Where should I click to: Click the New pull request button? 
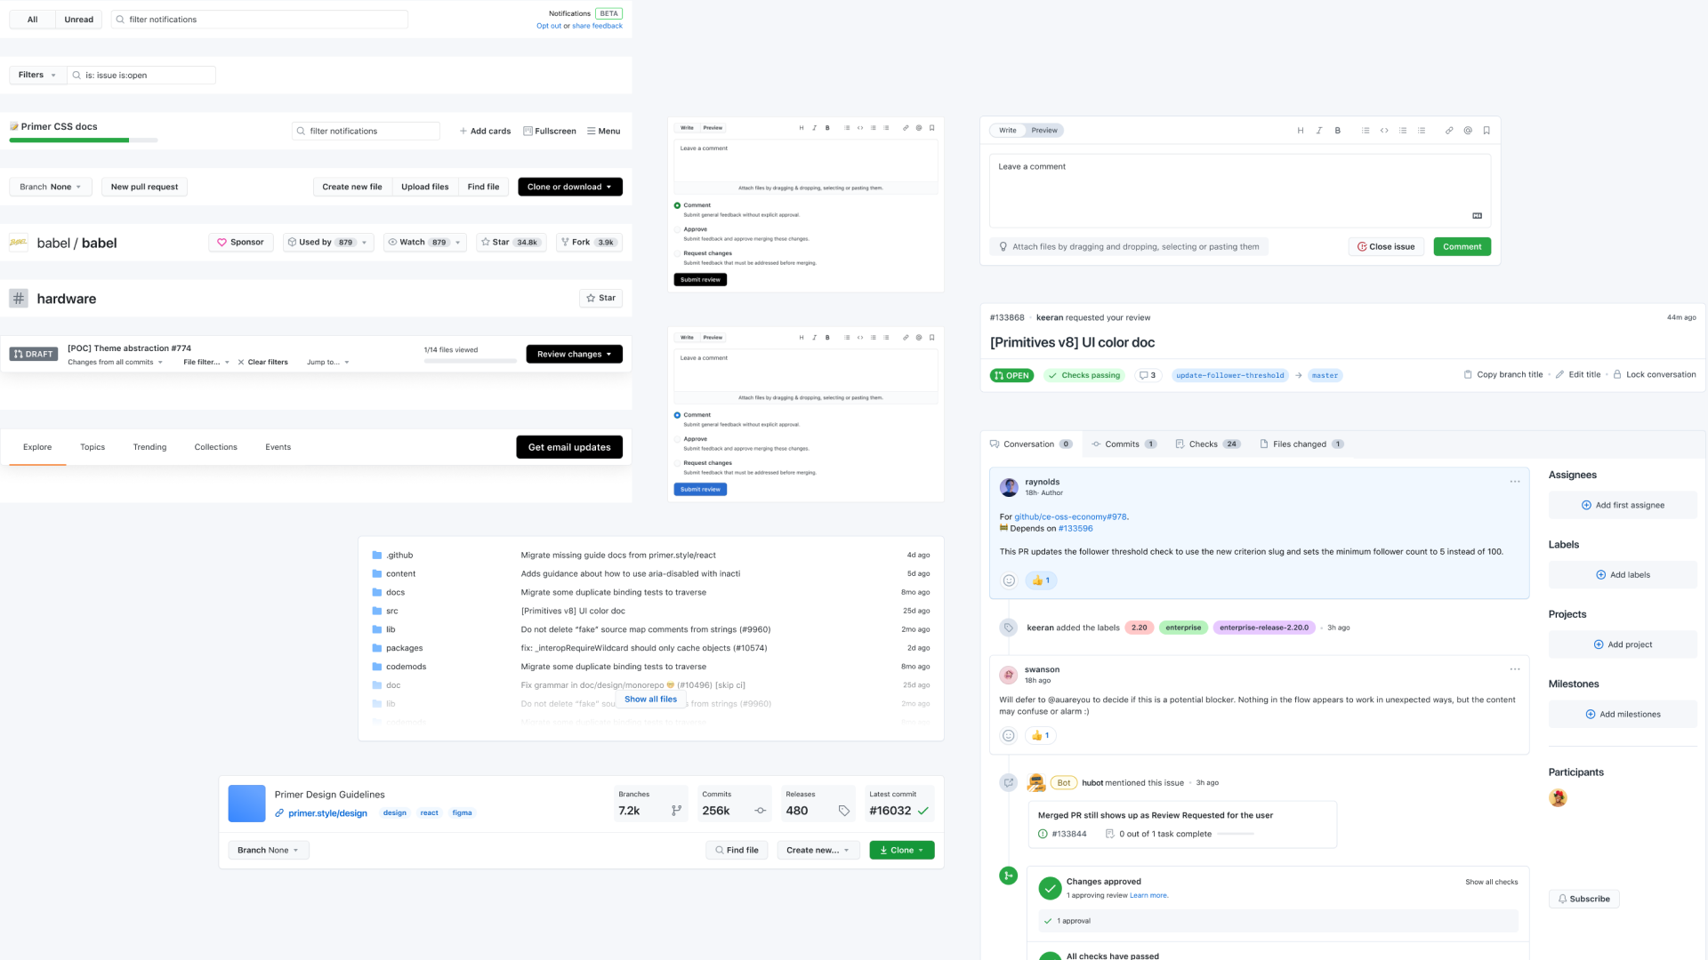click(144, 187)
